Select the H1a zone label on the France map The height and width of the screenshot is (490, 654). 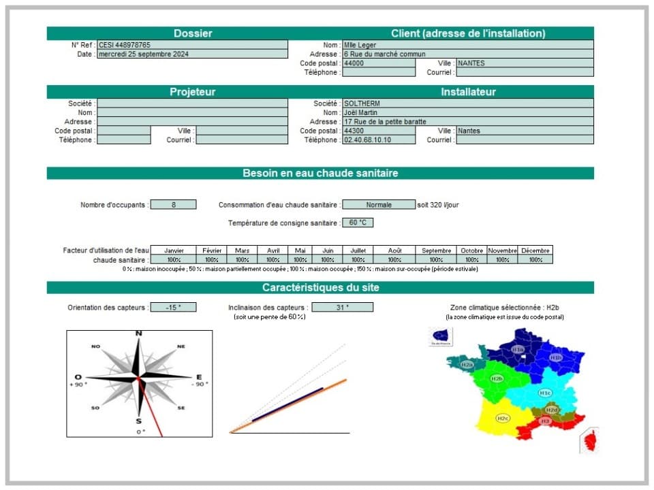518,349
